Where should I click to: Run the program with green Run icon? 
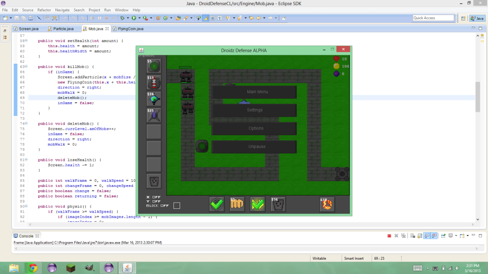(x=134, y=18)
